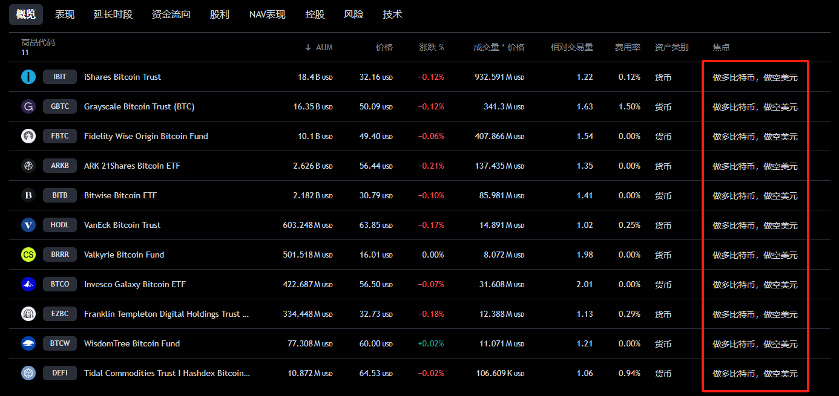Click the DEFI ticker badge
Viewport: 839px width, 396px height.
point(60,373)
